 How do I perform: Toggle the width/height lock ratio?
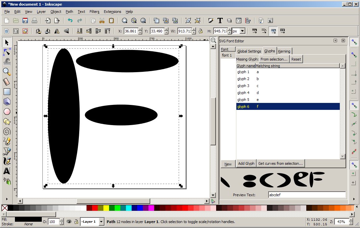coord(201,31)
